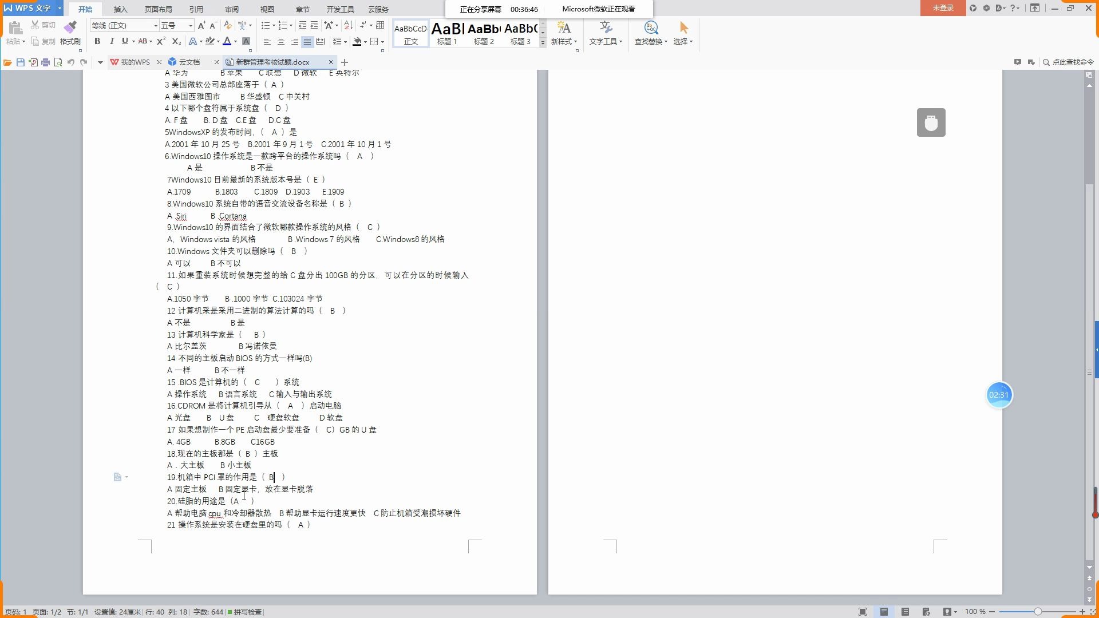Open the View ribbon tab
1099x618 pixels.
(267, 9)
